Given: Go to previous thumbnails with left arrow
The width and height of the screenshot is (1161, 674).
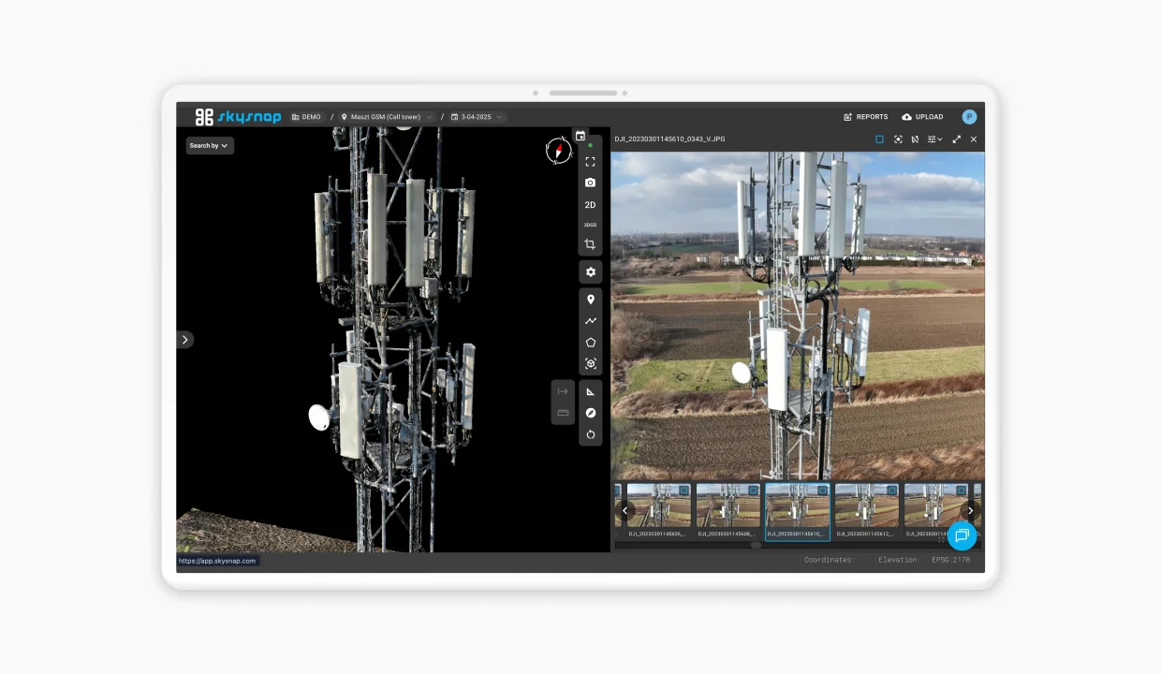Looking at the screenshot, I should click(625, 510).
